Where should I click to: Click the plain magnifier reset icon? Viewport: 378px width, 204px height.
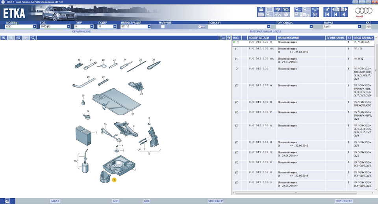tap(33, 38)
